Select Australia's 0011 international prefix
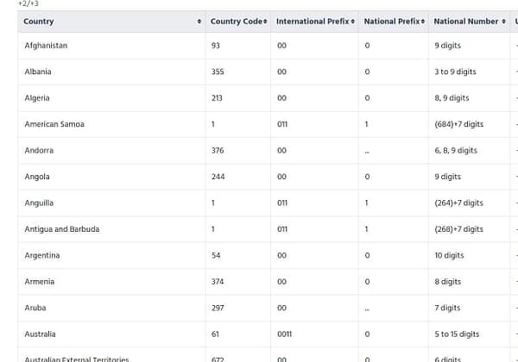Viewport: 518px width, 362px height. pyautogui.click(x=284, y=334)
